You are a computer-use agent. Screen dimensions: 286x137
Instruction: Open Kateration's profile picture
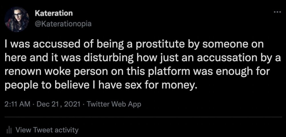tap(17, 19)
